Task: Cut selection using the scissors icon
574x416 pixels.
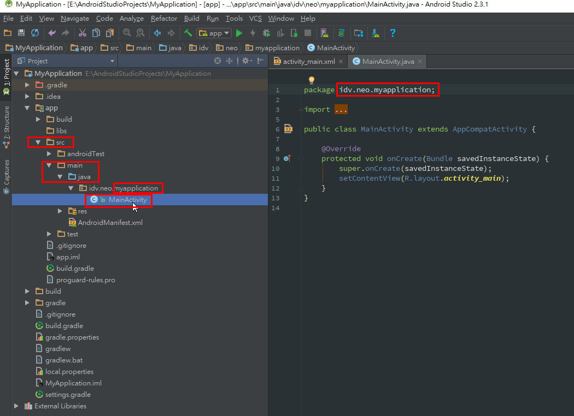Action: click(83, 33)
